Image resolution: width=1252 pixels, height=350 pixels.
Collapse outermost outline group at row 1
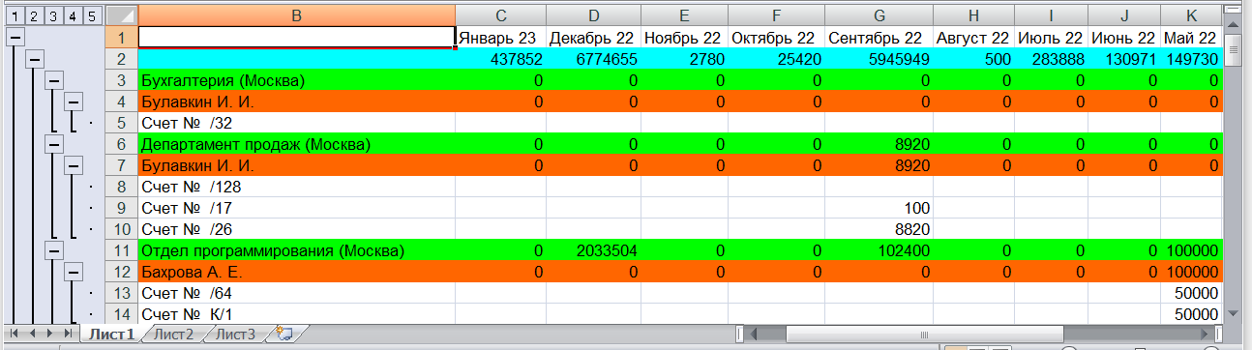click(15, 37)
